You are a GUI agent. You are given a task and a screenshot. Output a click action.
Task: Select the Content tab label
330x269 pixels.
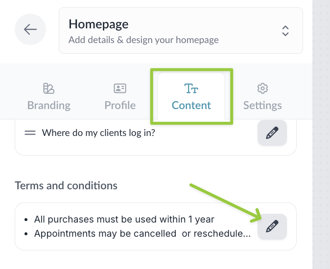click(191, 105)
